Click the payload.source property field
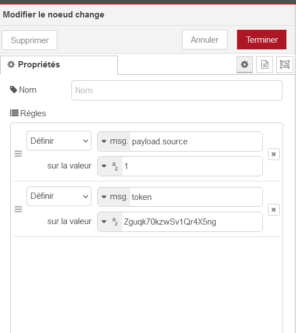Screen dimensions: 296x333 pos(196,142)
